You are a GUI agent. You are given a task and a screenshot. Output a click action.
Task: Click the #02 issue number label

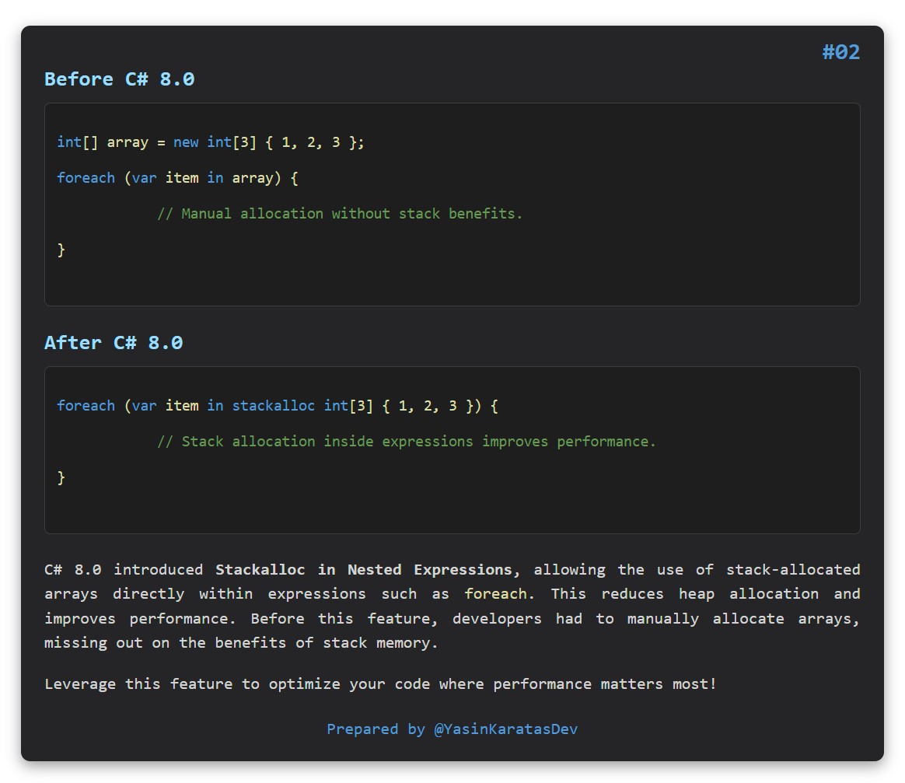click(x=840, y=51)
